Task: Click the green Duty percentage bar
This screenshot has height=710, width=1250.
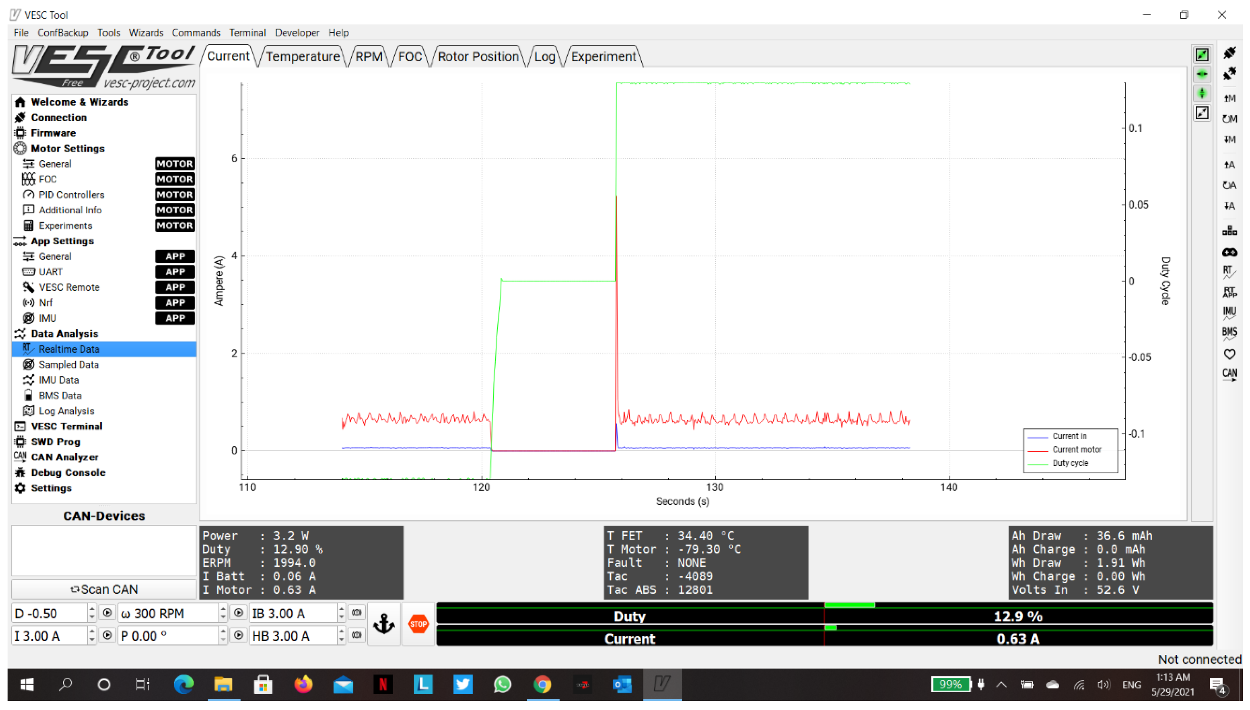Action: click(629, 616)
